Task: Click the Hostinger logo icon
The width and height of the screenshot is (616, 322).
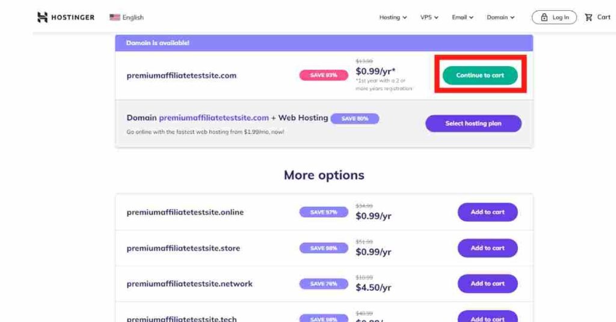Action: [43, 17]
